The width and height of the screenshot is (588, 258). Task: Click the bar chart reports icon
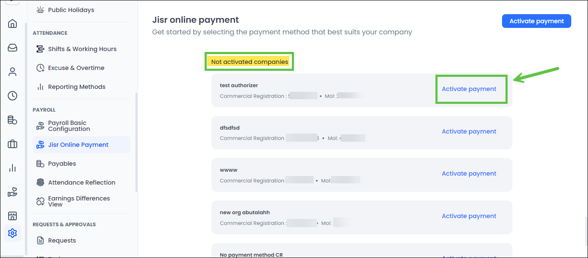[12, 168]
